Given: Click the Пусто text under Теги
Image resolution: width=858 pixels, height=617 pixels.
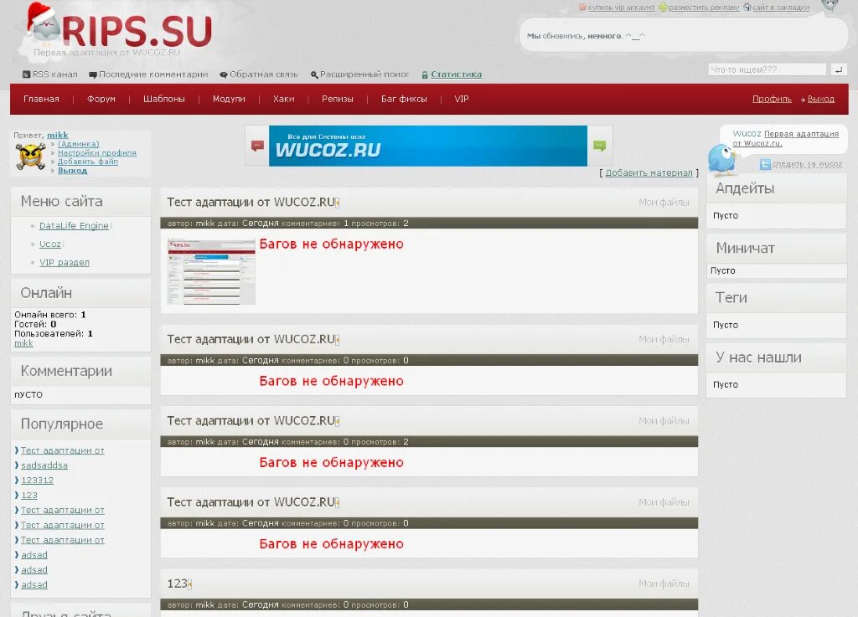Looking at the screenshot, I should click(x=726, y=325).
